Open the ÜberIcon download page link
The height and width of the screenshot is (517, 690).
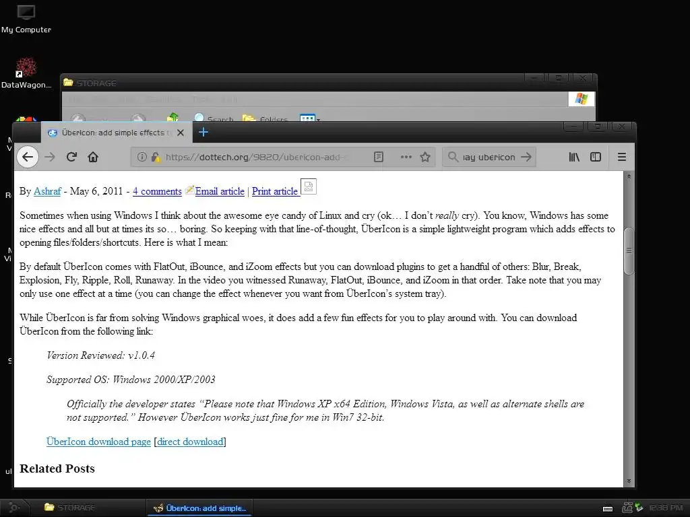click(98, 442)
